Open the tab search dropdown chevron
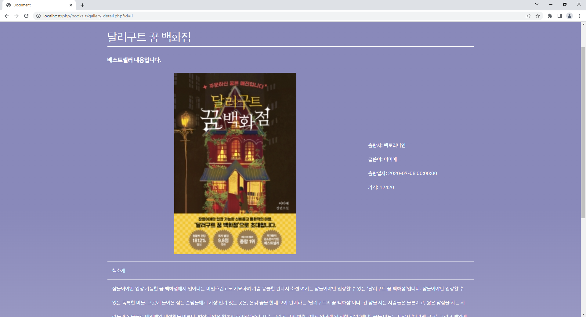Viewport: 586px width, 317px height. click(537, 4)
